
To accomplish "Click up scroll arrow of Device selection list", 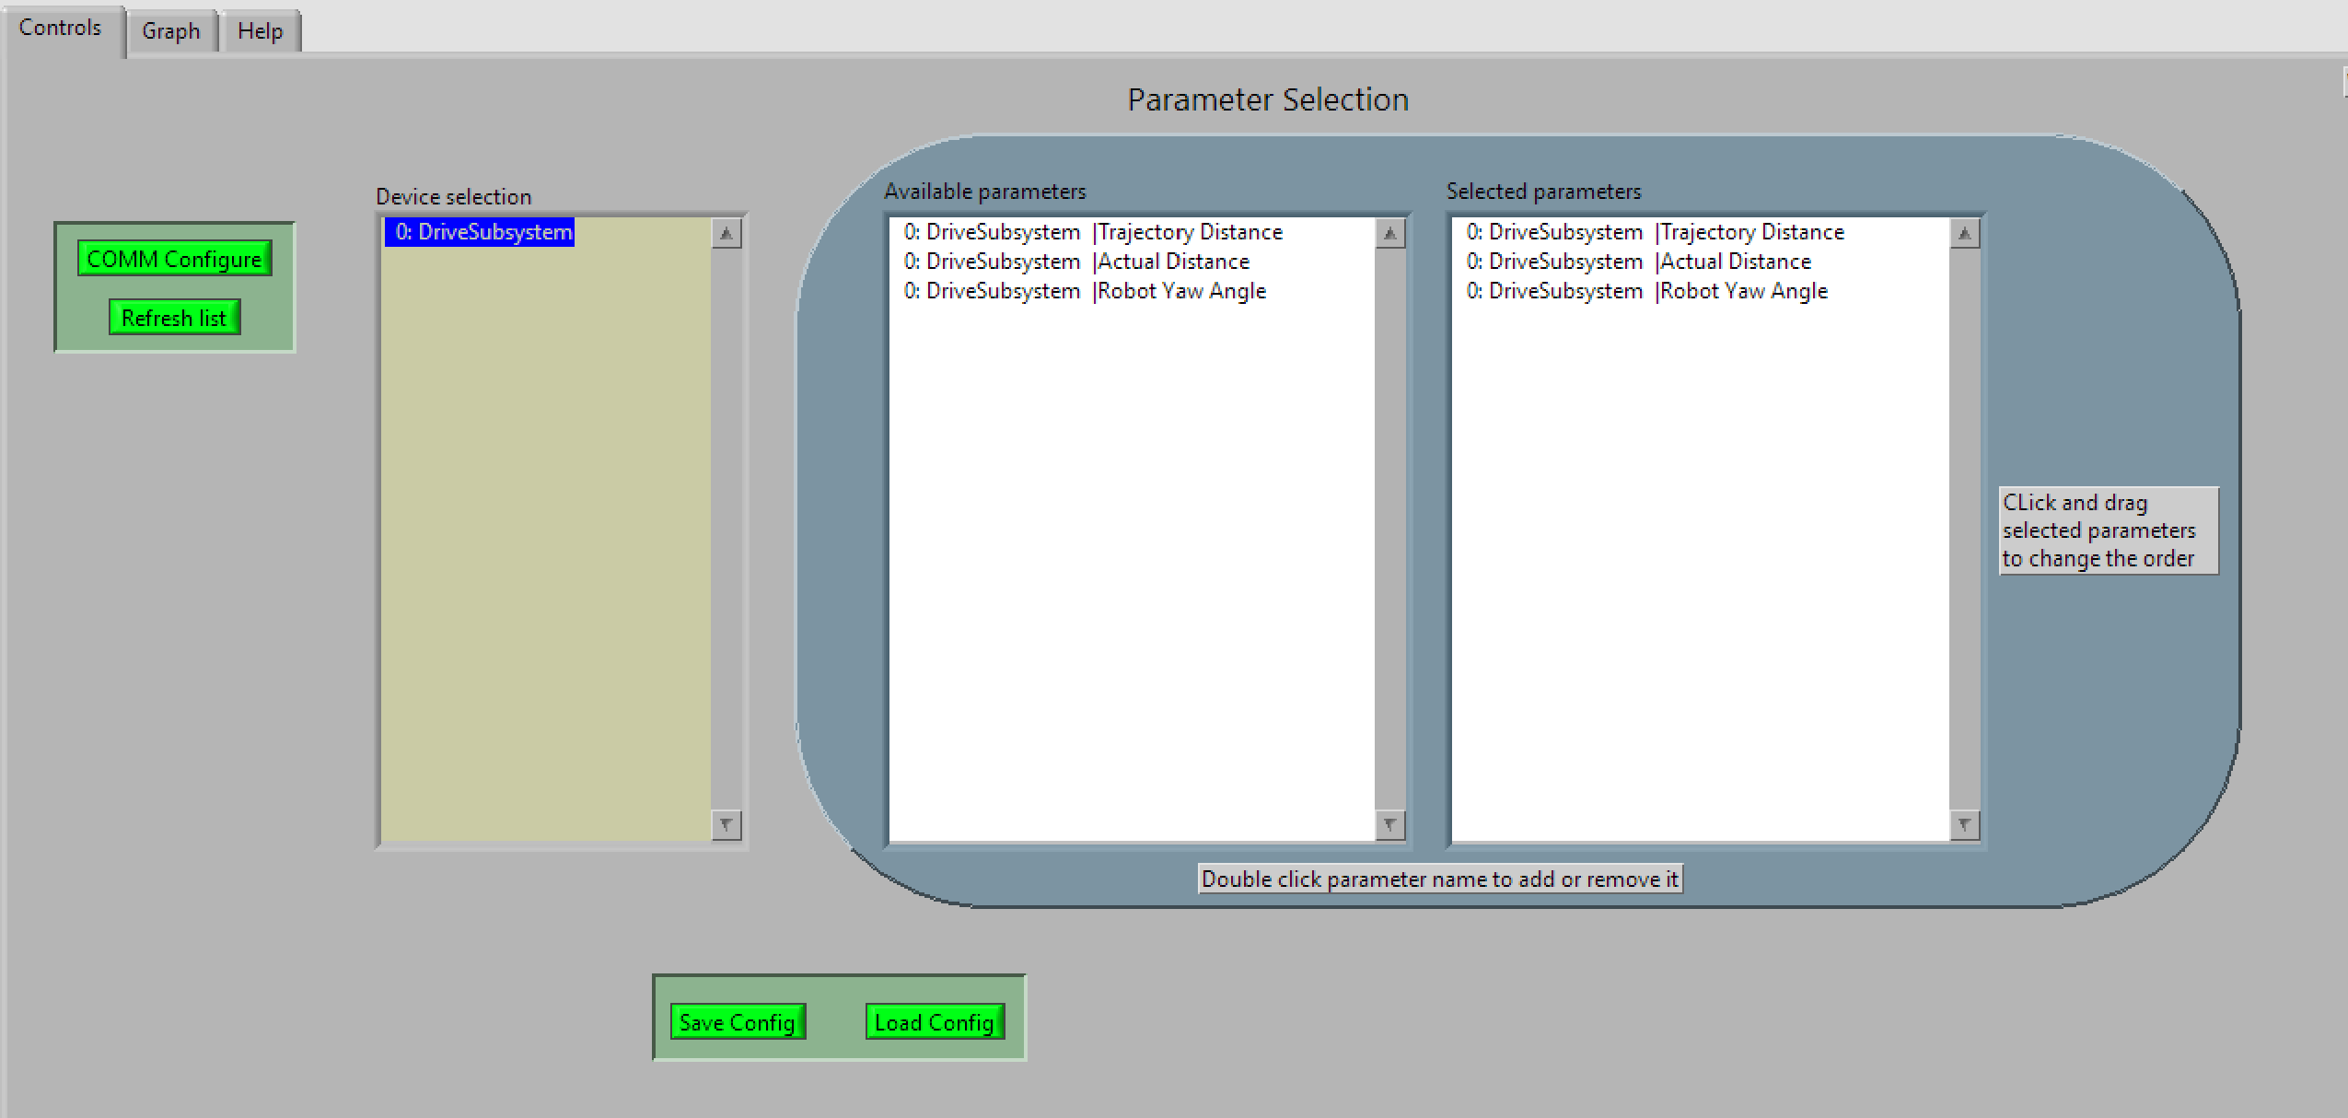I will pos(726,233).
